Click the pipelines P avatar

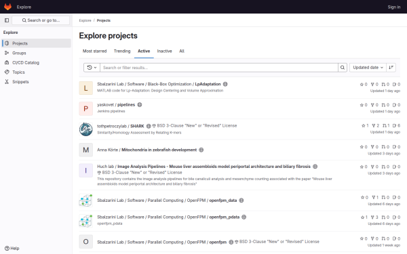point(86,108)
